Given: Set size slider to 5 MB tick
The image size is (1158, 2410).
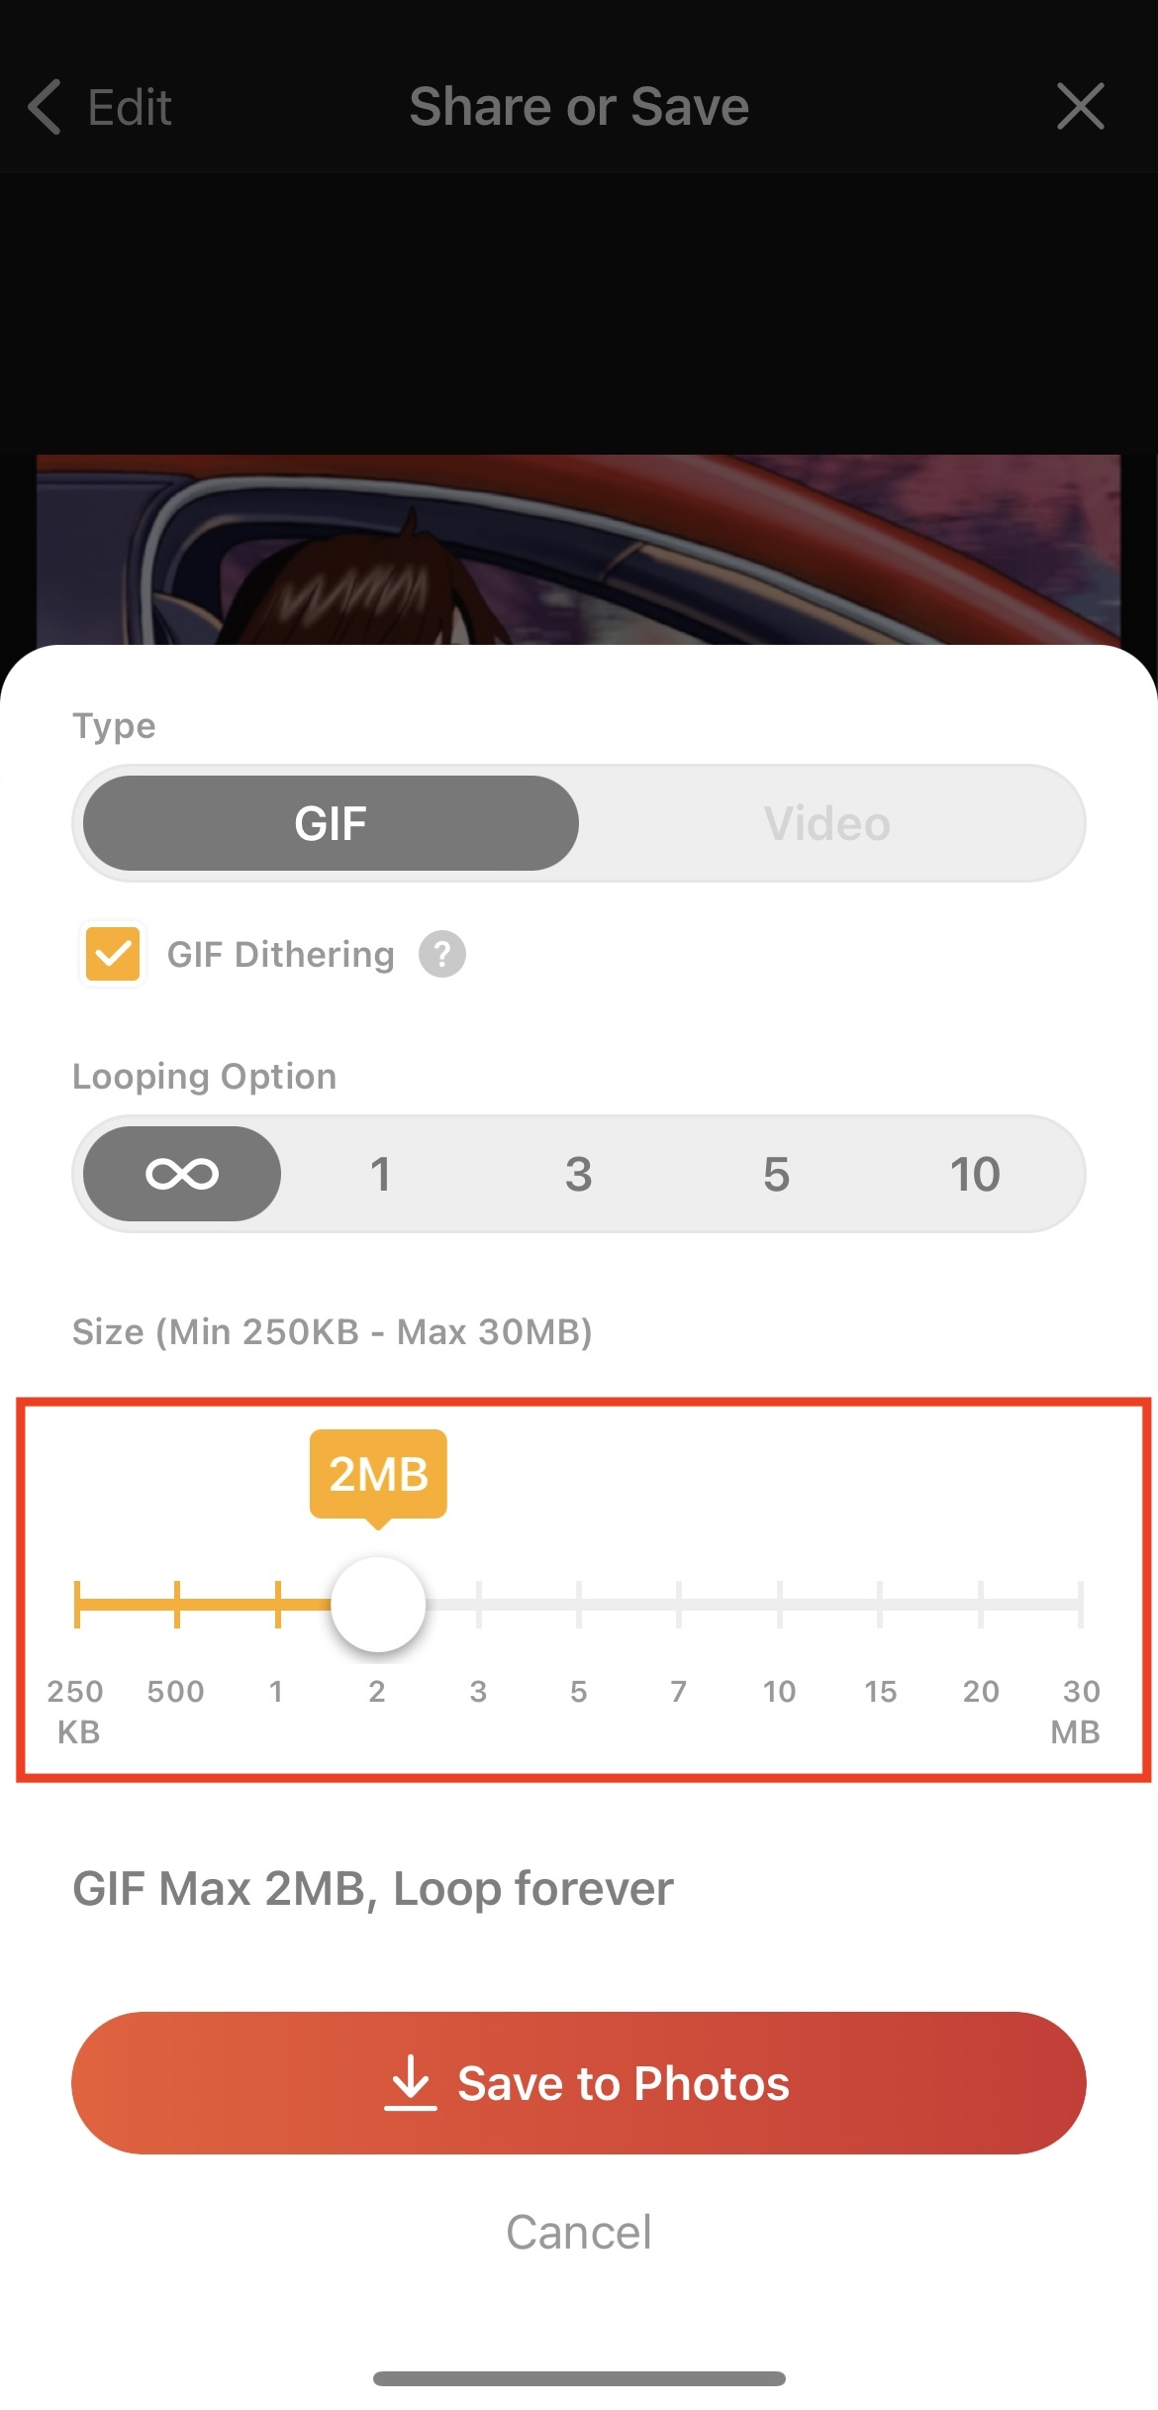Looking at the screenshot, I should coord(579,1604).
